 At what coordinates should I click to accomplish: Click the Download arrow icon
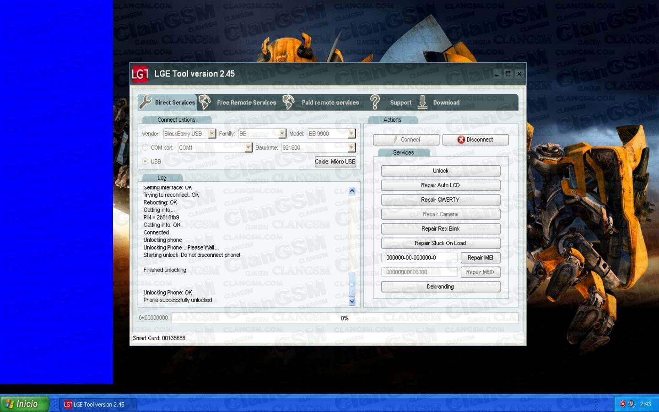pyautogui.click(x=422, y=102)
